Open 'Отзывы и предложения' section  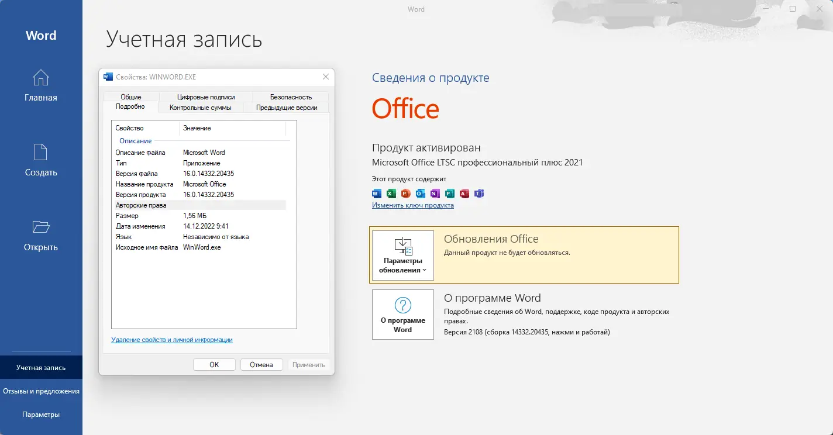pyautogui.click(x=41, y=391)
